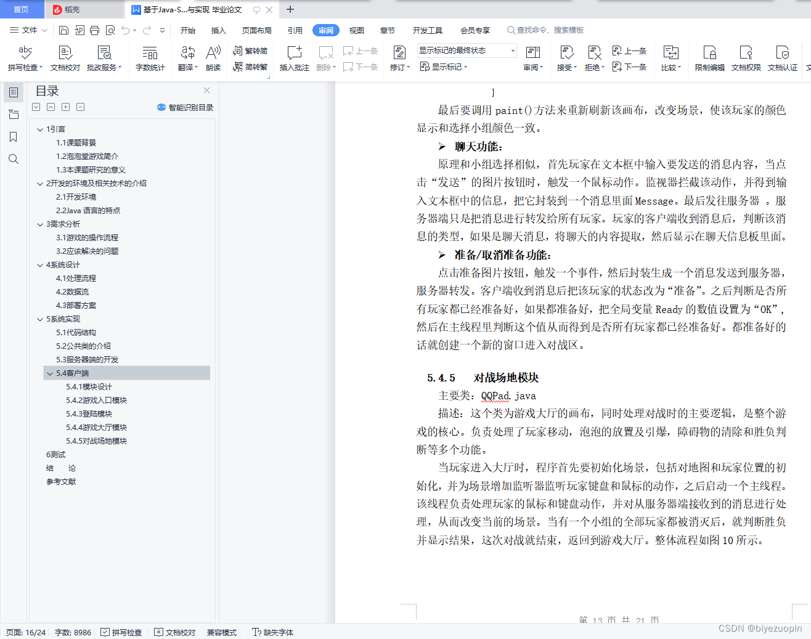Undo the last action
The image size is (811, 639).
pos(126,30)
